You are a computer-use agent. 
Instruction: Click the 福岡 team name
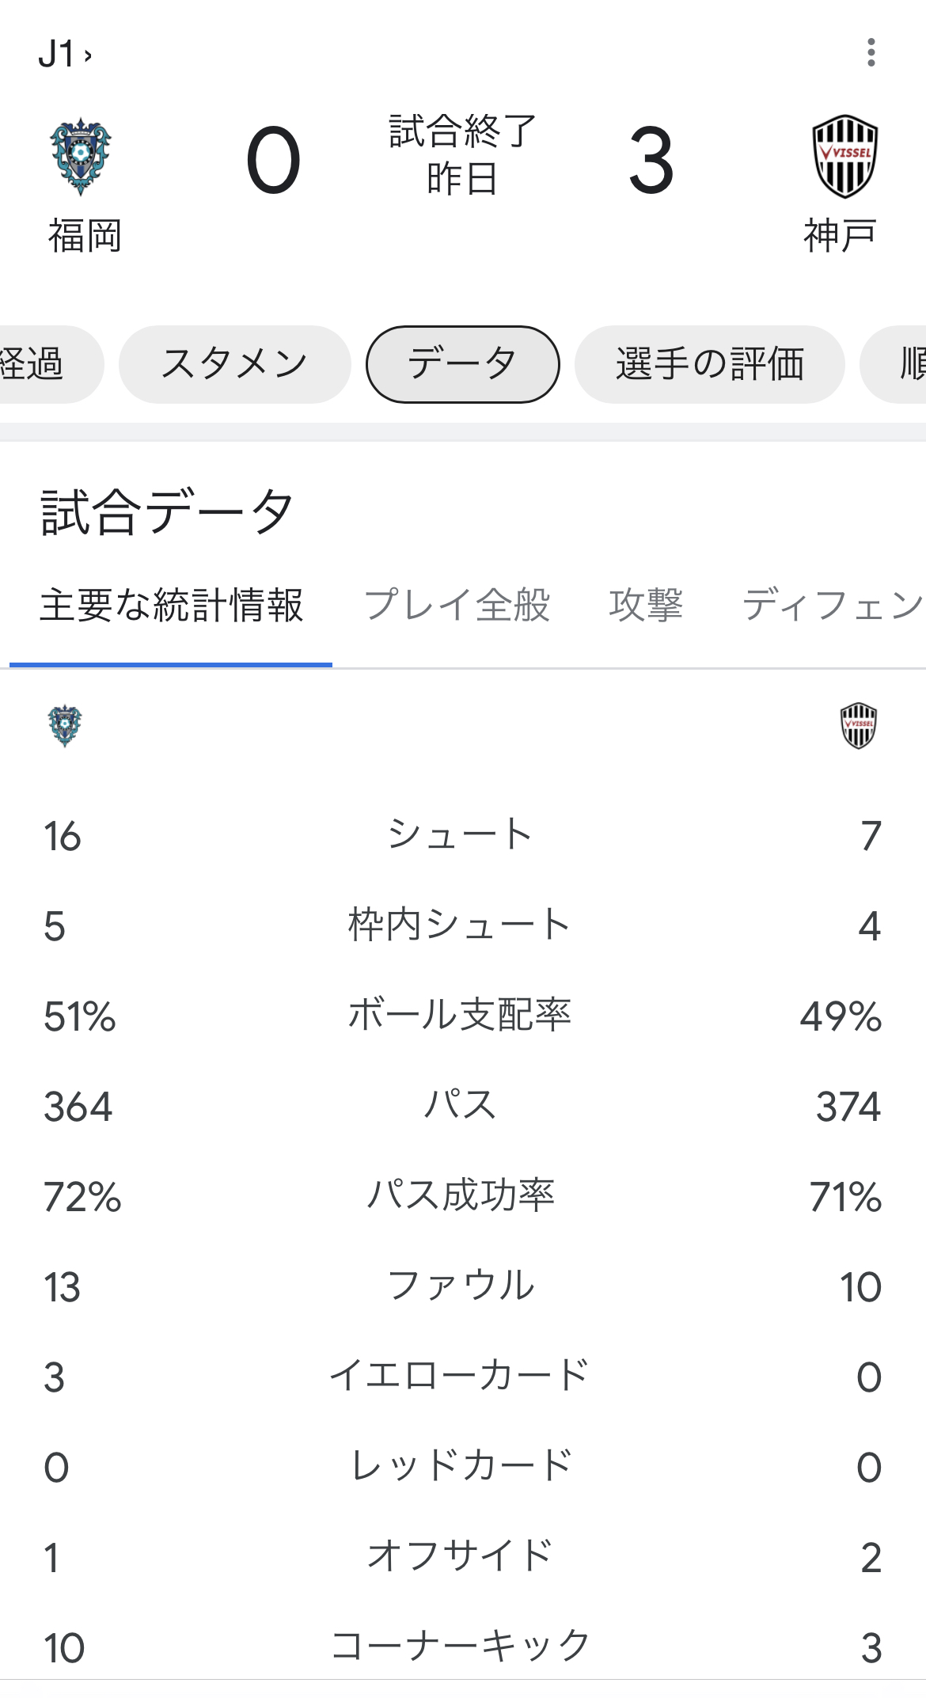point(85,236)
